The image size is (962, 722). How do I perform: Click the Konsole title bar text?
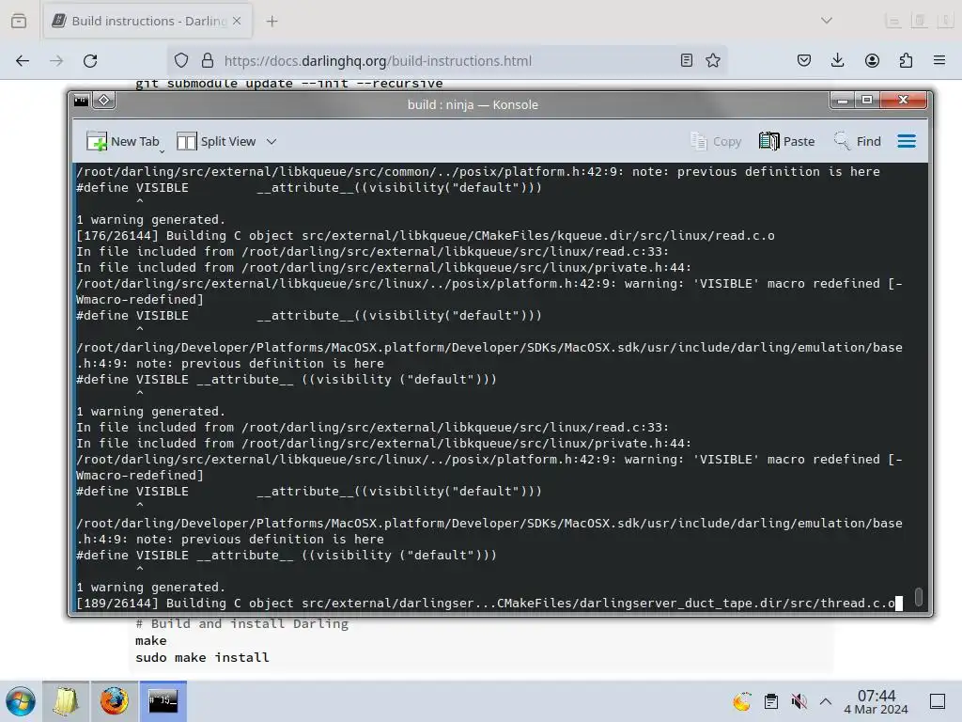pyautogui.click(x=473, y=104)
